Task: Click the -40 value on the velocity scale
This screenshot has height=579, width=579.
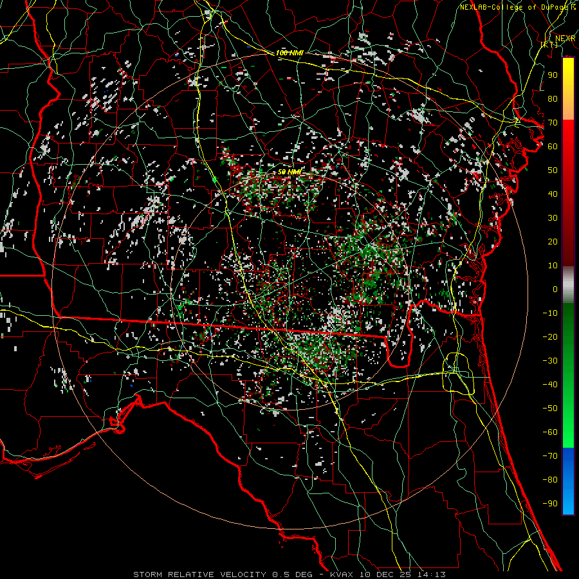Action: coord(550,385)
